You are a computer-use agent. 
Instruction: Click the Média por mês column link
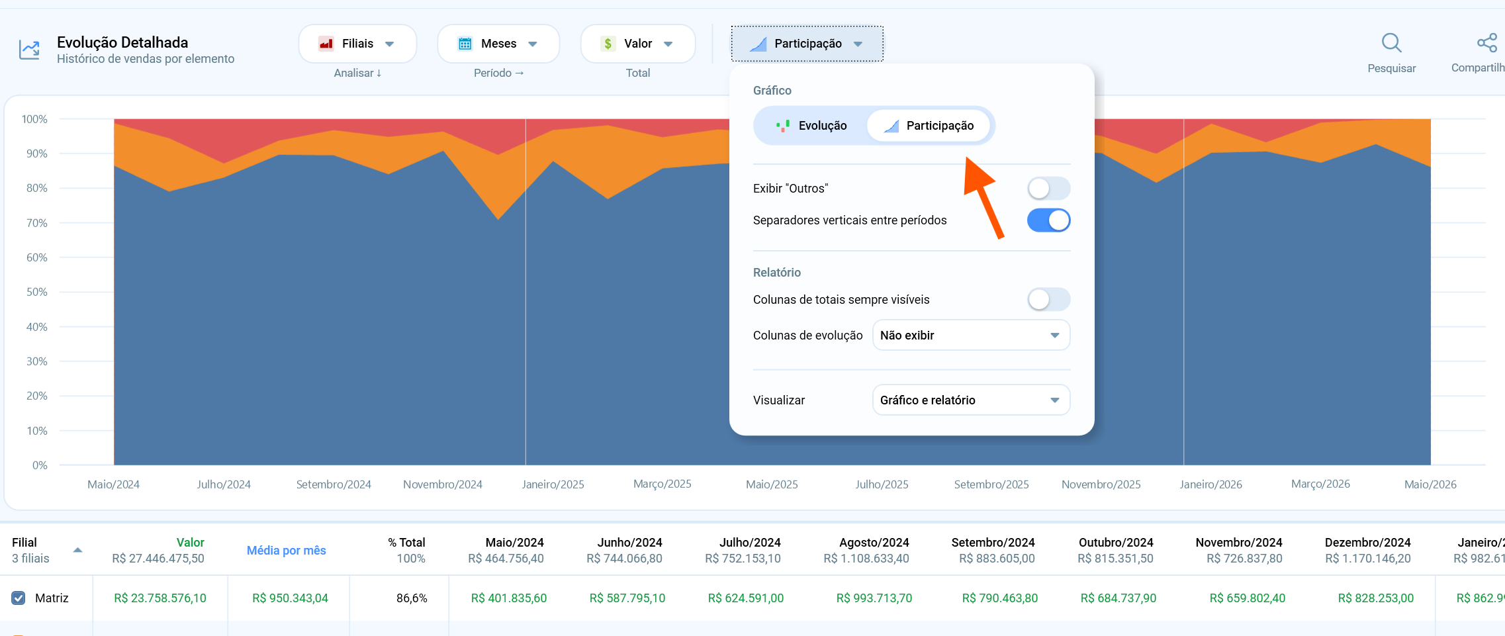pos(286,551)
